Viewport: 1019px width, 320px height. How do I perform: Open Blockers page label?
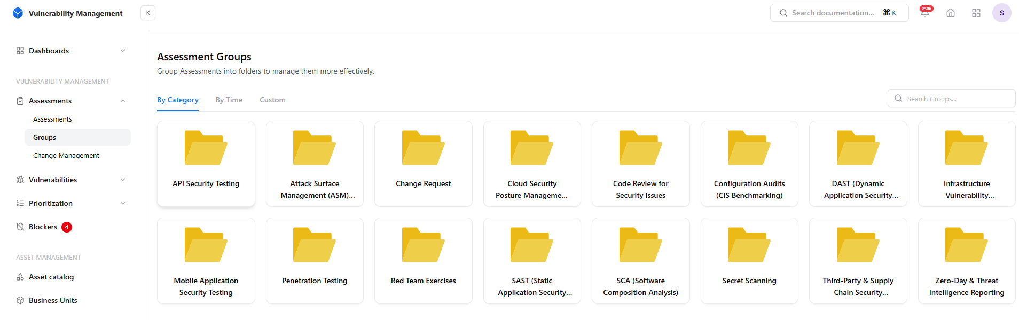point(43,227)
